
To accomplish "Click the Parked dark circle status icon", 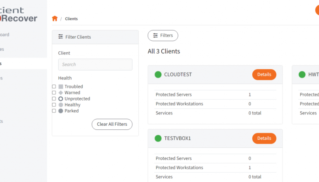I will tap(61, 111).
